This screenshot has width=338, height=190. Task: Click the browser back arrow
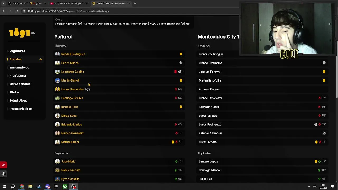point(4,11)
